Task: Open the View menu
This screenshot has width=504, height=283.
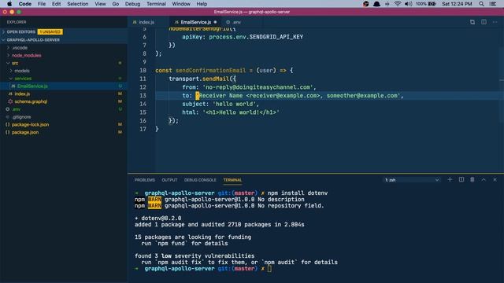Action: 100,4
